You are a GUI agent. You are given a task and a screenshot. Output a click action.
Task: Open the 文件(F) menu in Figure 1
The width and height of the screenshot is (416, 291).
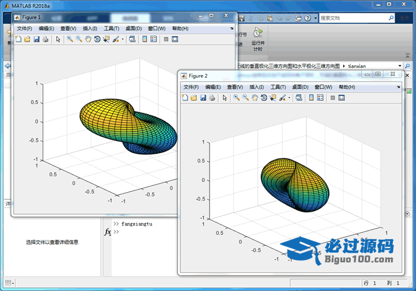(26, 28)
